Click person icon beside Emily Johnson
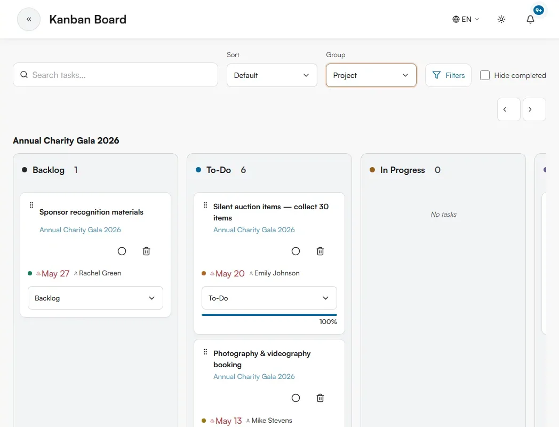Image resolution: width=559 pixels, height=427 pixels. tap(251, 273)
